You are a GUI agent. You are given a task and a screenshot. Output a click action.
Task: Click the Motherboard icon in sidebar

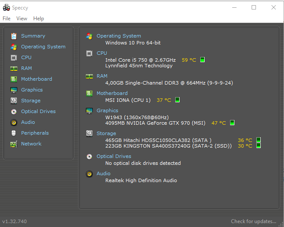(x=14, y=79)
